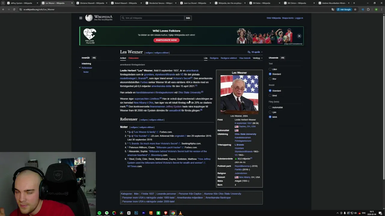Open the Visa historik tab

point(245,58)
